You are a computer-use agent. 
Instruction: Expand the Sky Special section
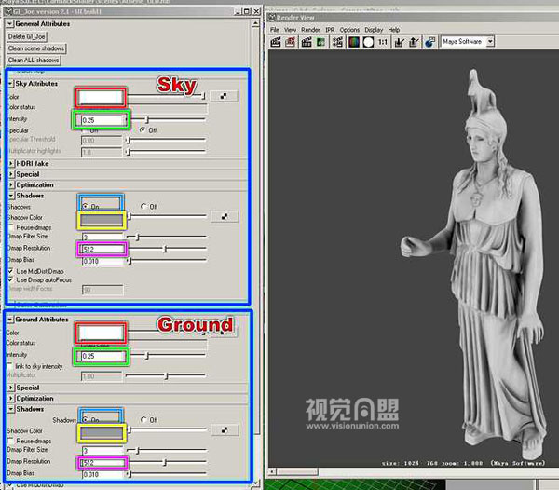11,174
